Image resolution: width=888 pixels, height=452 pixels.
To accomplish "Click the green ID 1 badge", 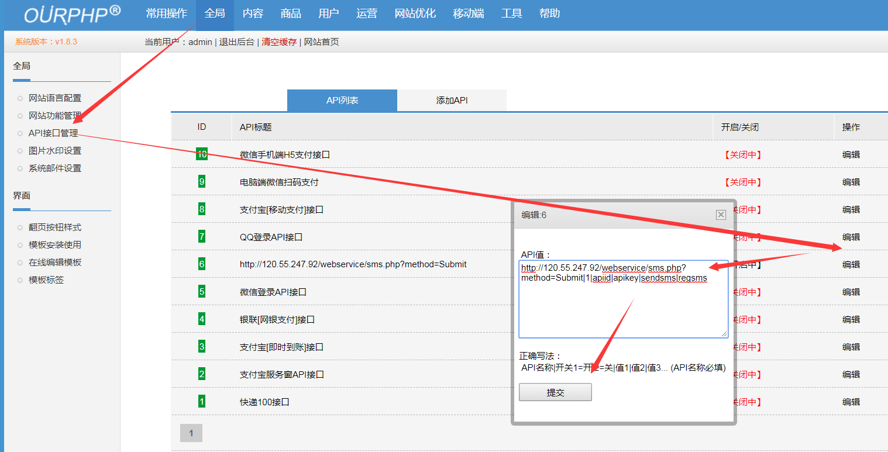I will pos(202,402).
